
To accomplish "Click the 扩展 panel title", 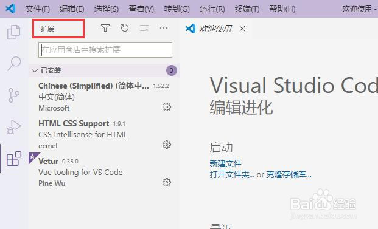I will (47, 29).
